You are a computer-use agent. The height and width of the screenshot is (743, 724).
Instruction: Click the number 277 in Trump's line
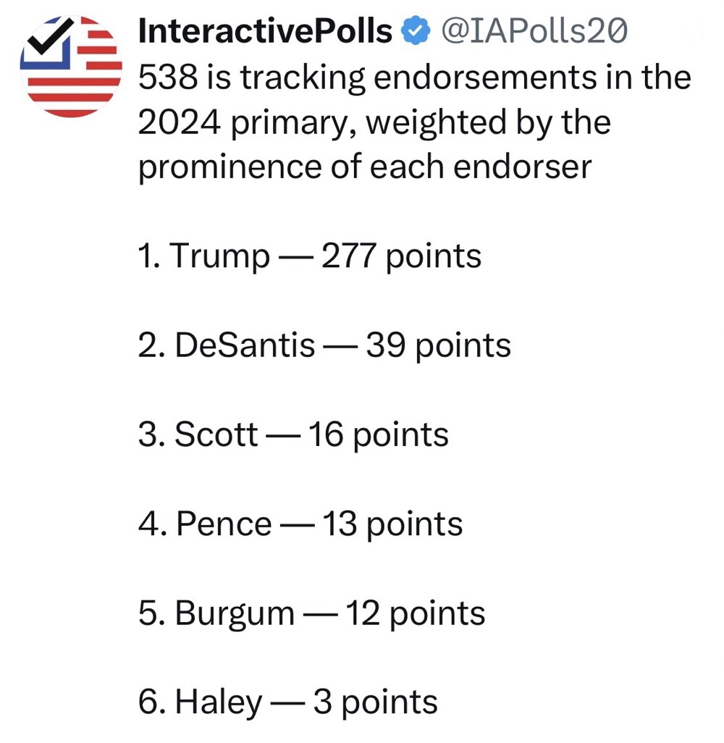tap(349, 256)
